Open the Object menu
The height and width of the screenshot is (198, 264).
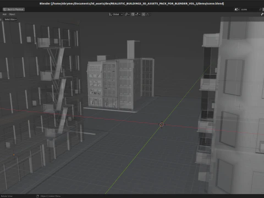(12, 14)
